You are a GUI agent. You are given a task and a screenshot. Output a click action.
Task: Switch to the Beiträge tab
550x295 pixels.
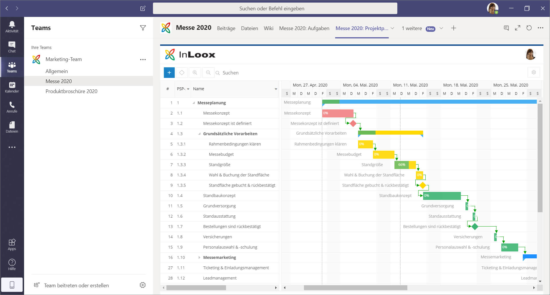click(226, 28)
